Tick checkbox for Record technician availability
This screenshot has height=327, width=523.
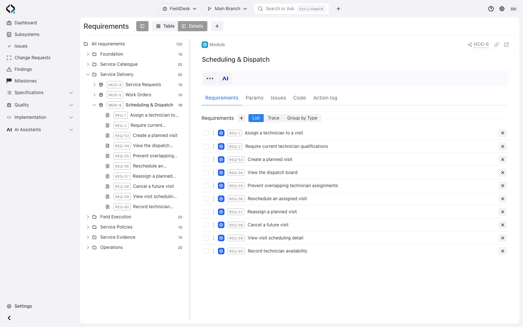pyautogui.click(x=206, y=251)
